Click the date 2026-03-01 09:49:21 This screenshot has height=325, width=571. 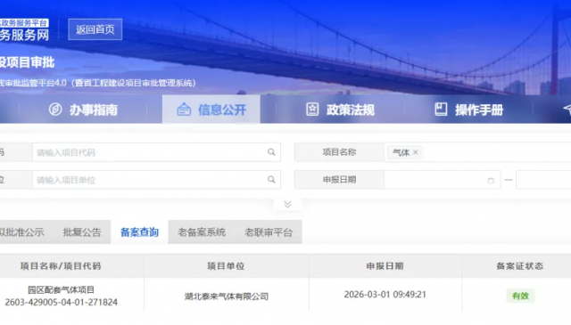385,294
